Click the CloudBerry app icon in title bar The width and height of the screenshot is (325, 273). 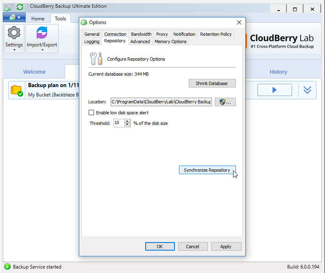click(7, 8)
